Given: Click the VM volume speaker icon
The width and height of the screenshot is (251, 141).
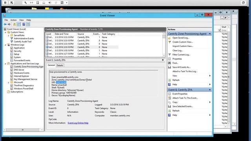Looking at the screenshot, I should click(x=50, y=3).
